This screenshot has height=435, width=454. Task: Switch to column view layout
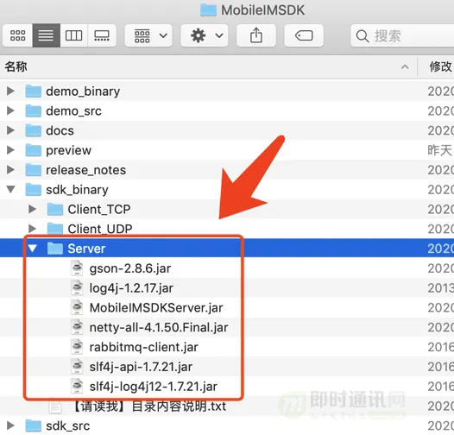(74, 35)
